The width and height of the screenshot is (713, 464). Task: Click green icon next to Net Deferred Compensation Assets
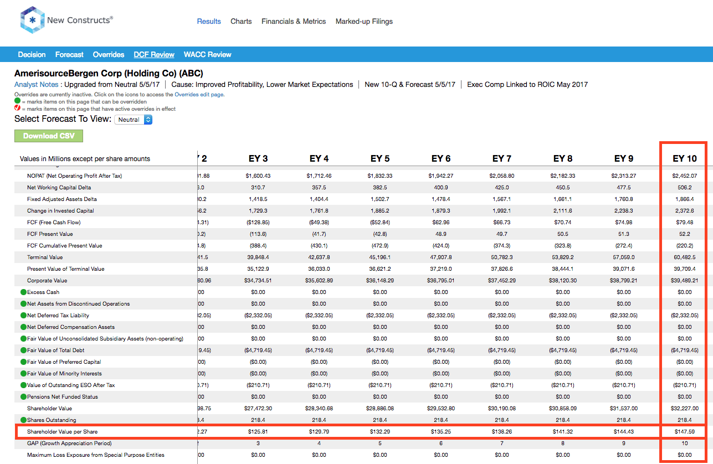tap(23, 327)
